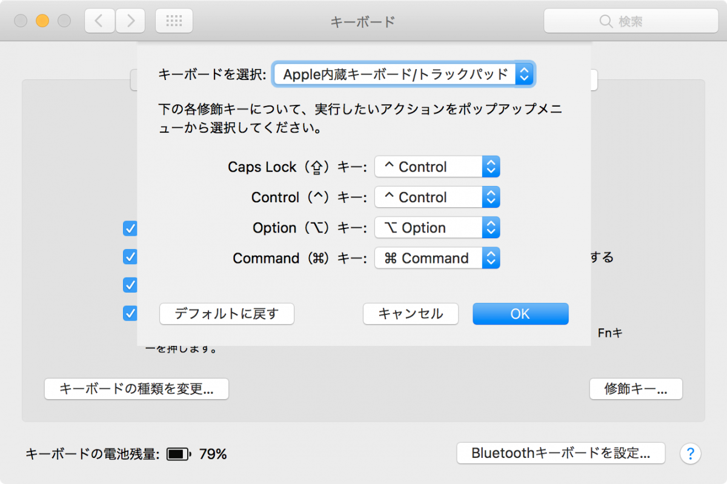Image resolution: width=727 pixels, height=484 pixels.
Task: Click the キーボードの種類を変更 button
Action: coord(136,389)
